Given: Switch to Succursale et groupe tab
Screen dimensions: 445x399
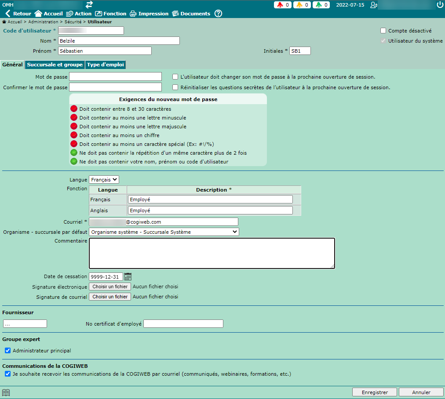Looking at the screenshot, I should coord(55,65).
